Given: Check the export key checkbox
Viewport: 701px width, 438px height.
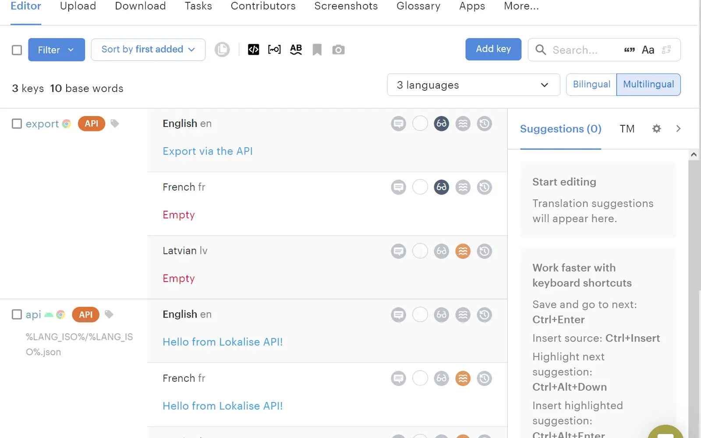Looking at the screenshot, I should (17, 124).
